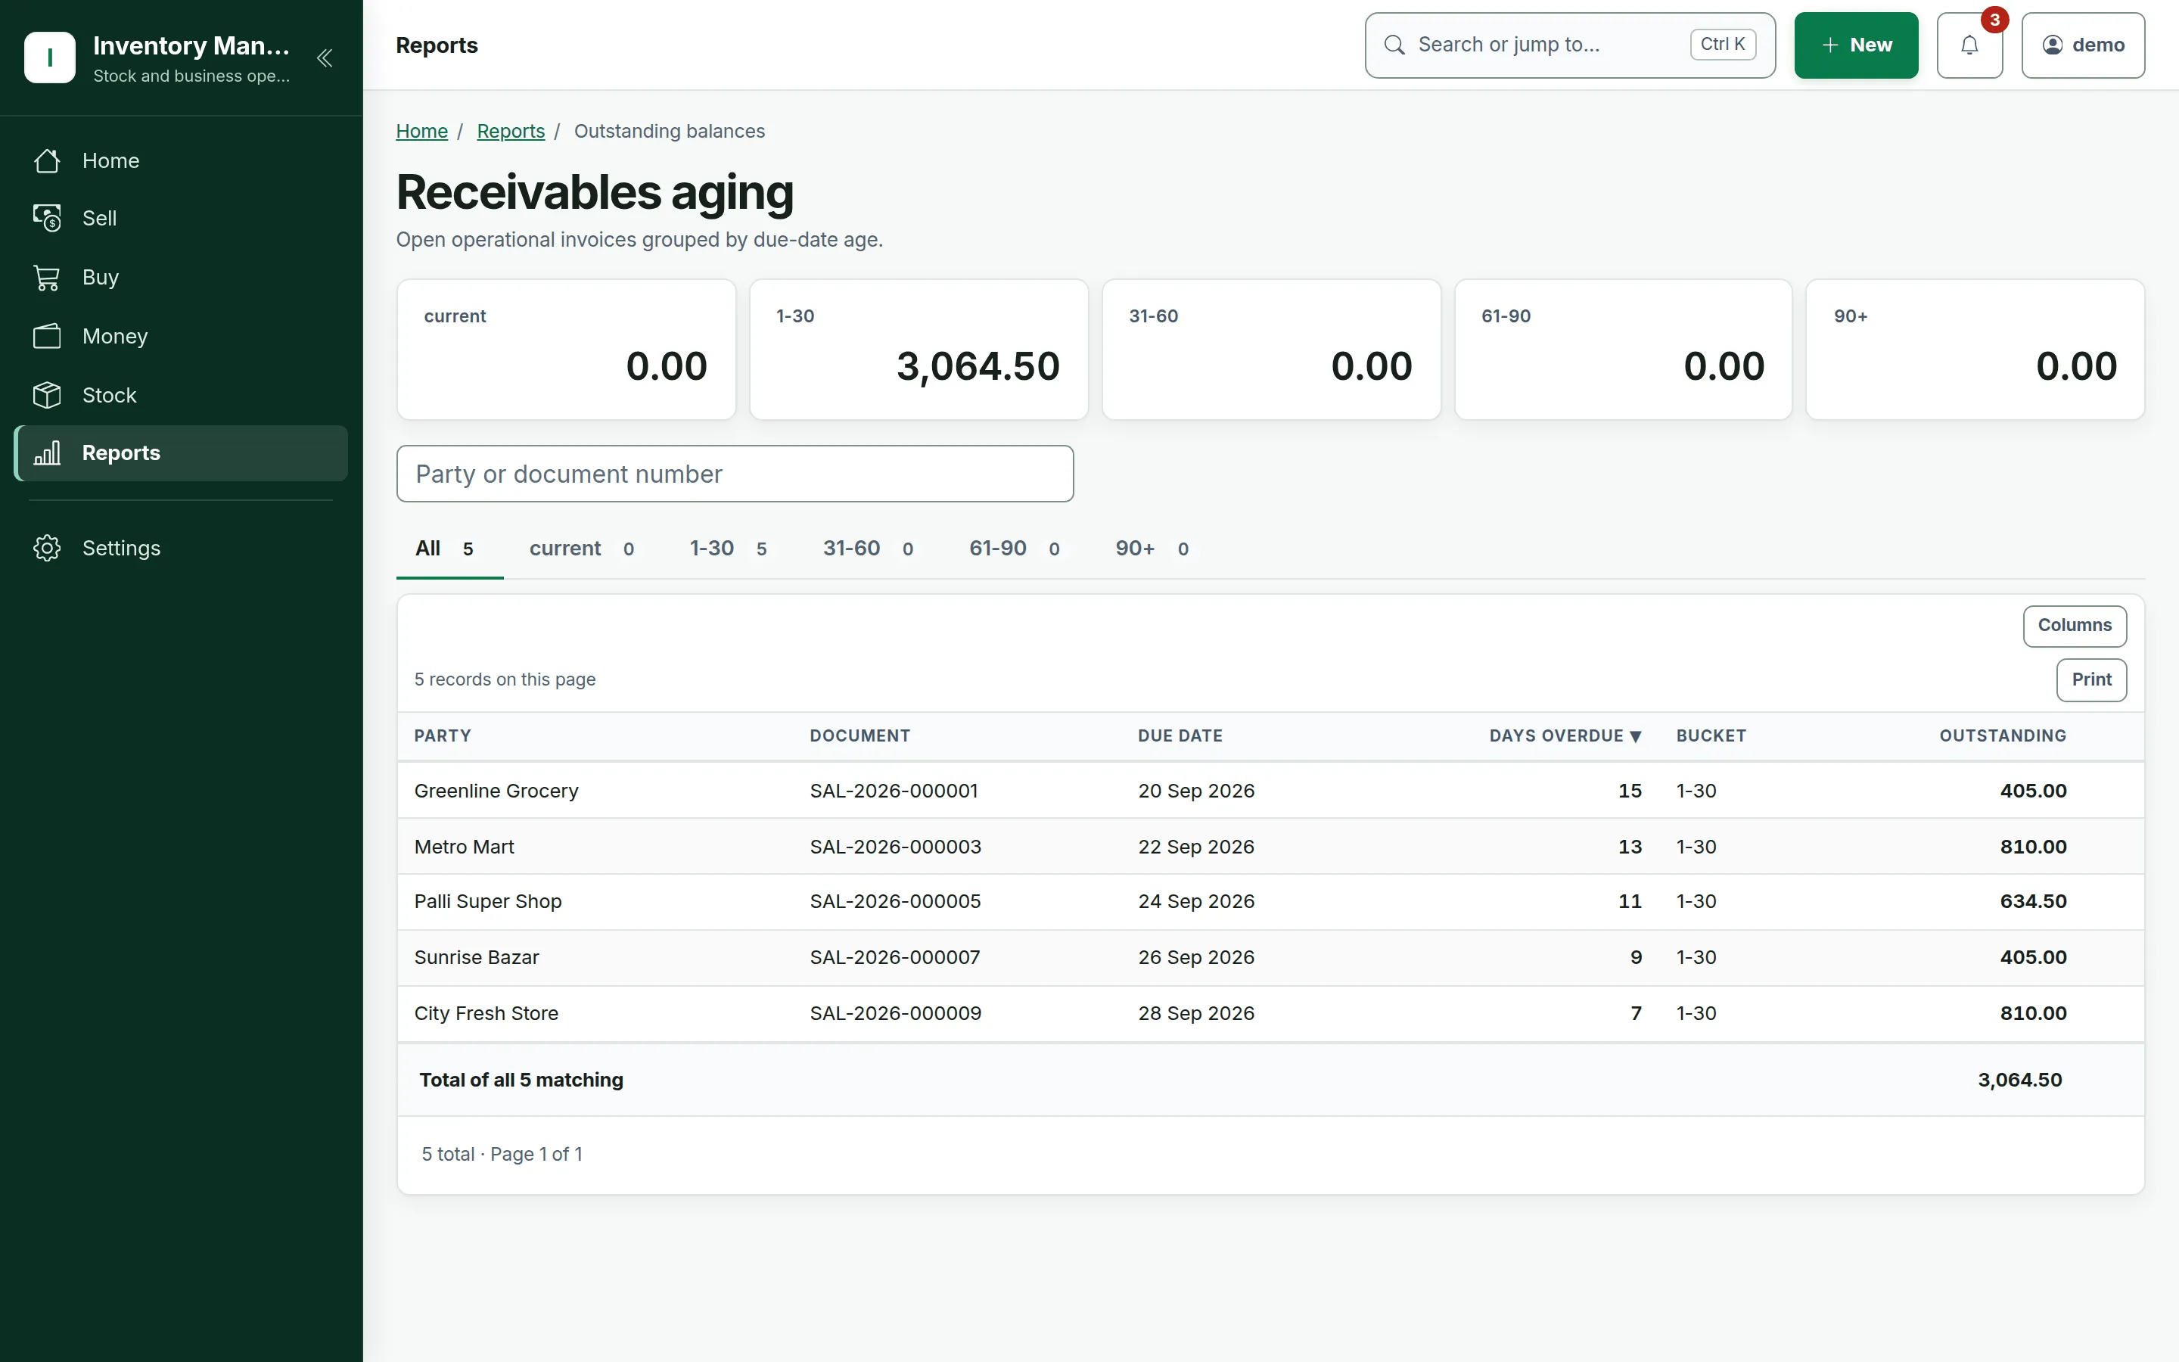Click the Buy cart icon

(x=47, y=278)
